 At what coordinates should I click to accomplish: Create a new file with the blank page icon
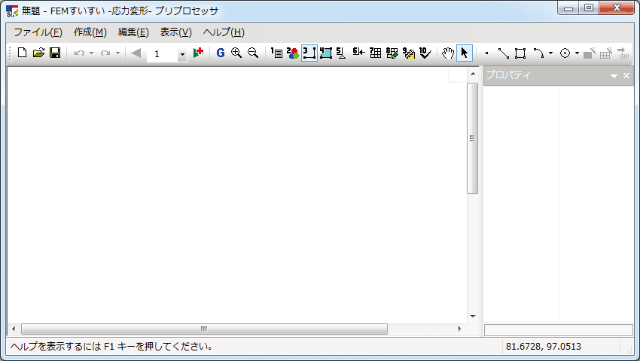click(x=23, y=53)
